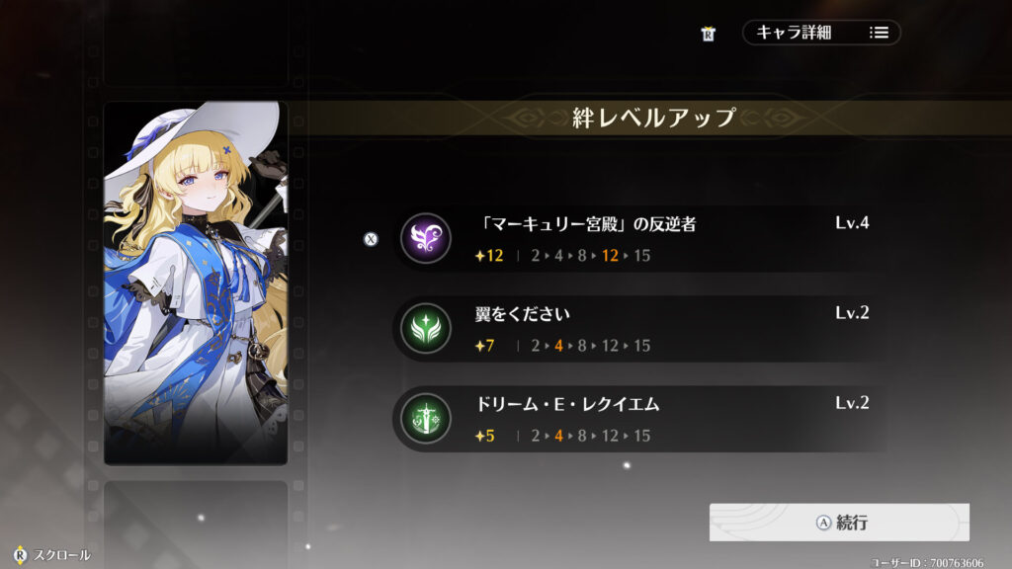1012x569 pixels.
Task: Click the X button prompt icon
Action: tap(371, 239)
